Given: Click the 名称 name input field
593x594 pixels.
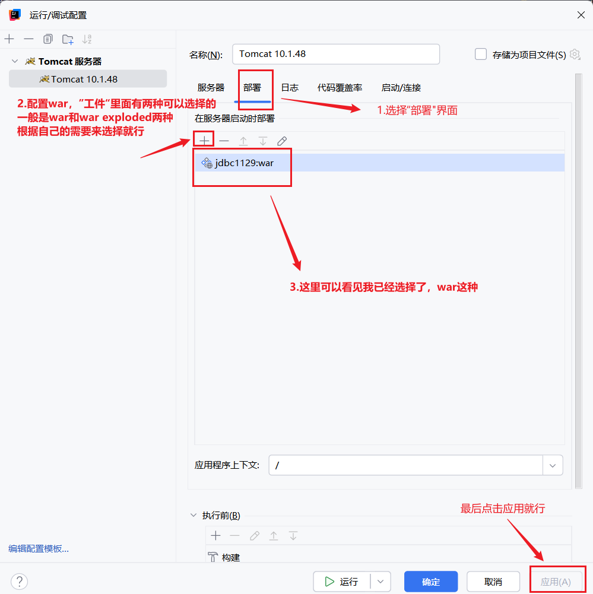Looking at the screenshot, I should tap(336, 54).
